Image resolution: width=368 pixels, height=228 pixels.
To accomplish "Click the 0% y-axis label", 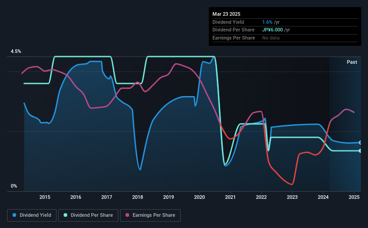I will point(14,186).
